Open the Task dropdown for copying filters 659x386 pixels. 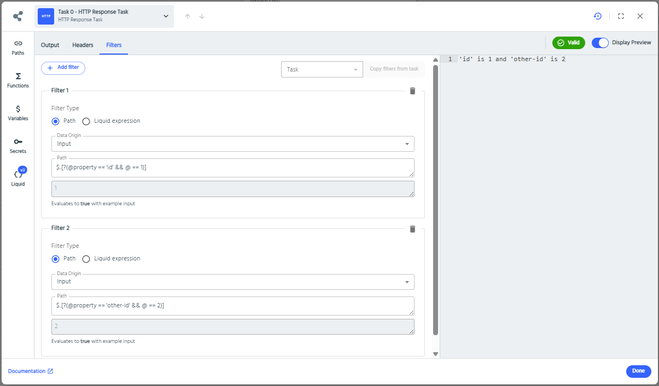(x=322, y=69)
